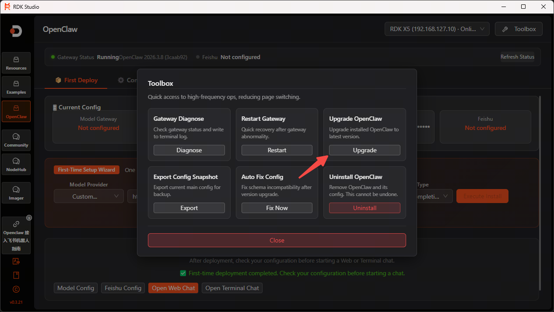
Task: Click Refresh Status button
Action: click(x=517, y=57)
